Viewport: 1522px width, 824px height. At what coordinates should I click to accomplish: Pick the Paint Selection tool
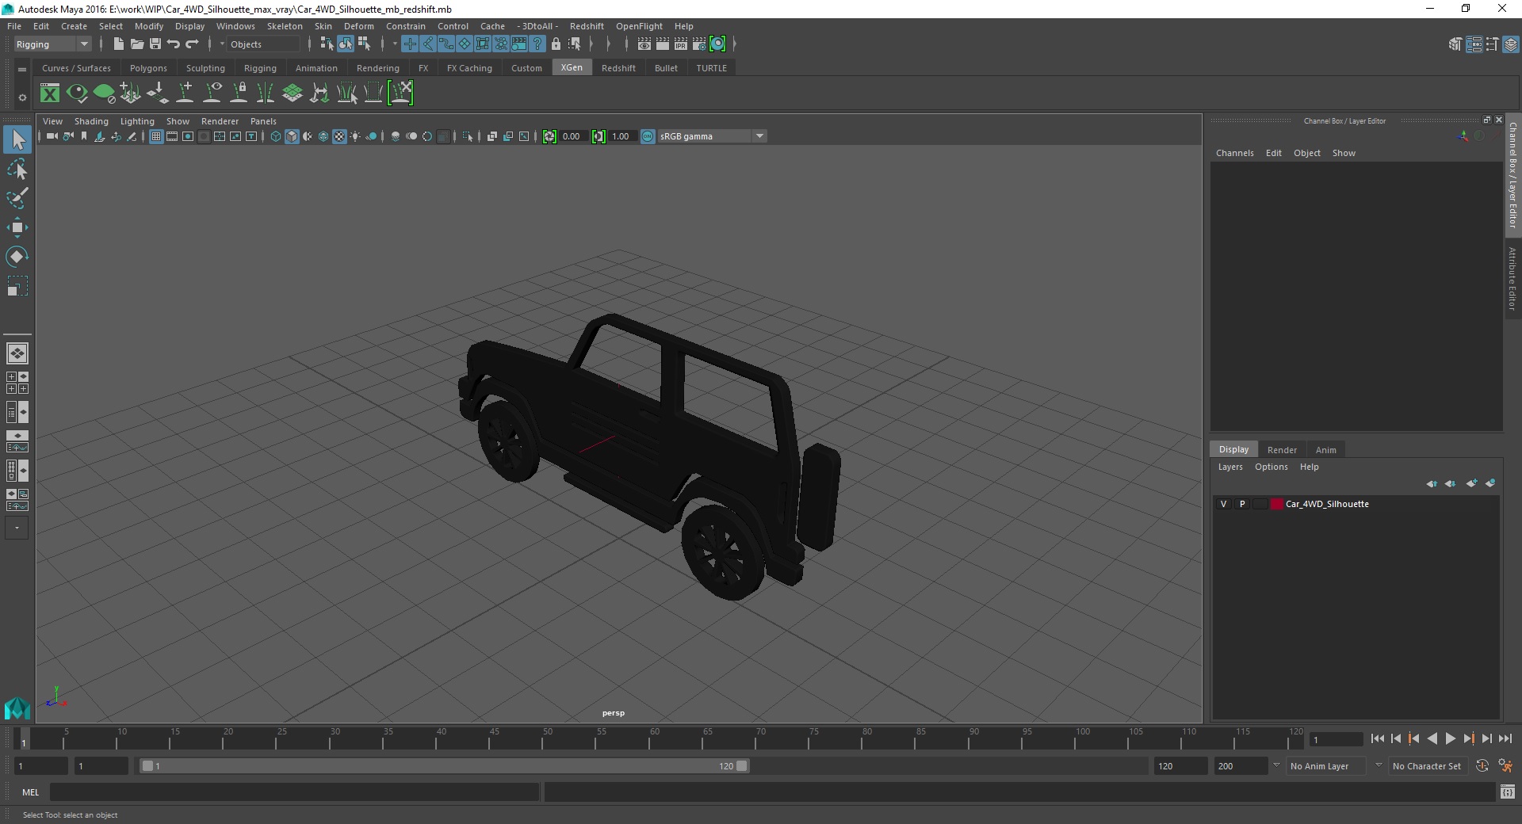click(17, 198)
